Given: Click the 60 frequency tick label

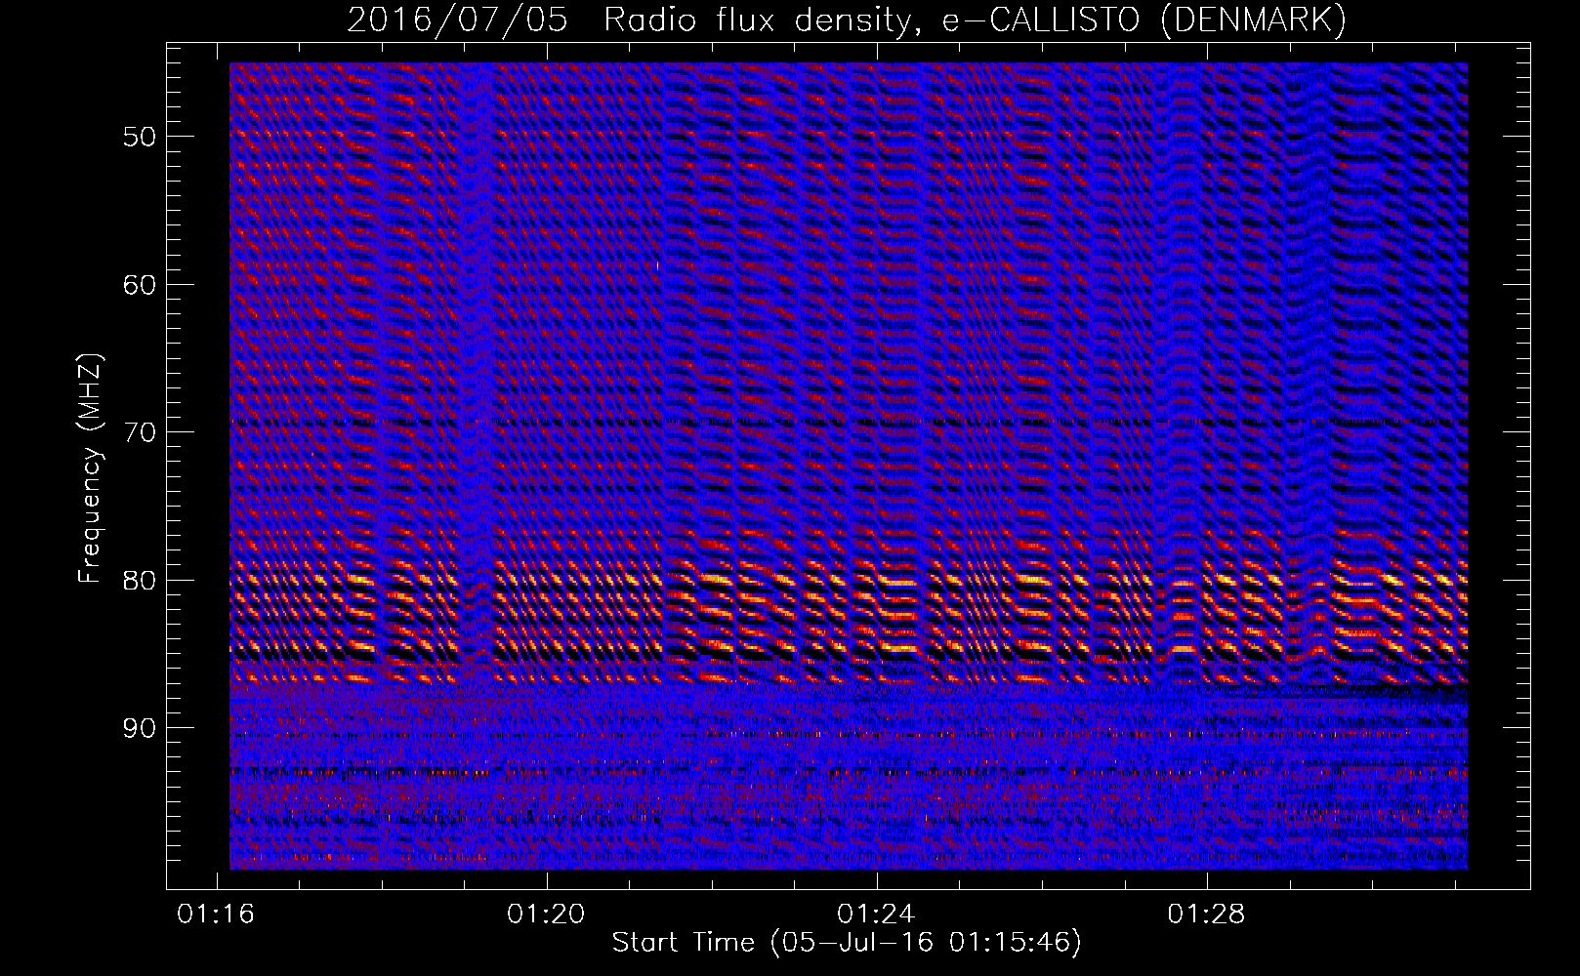Looking at the screenshot, I should click(139, 285).
